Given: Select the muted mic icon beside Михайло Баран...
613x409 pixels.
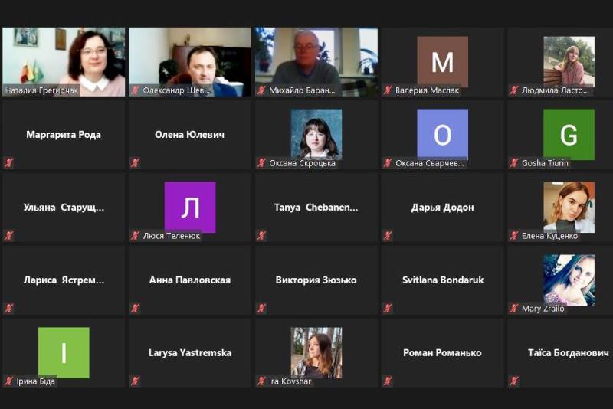Looking at the screenshot, I should point(261,90).
